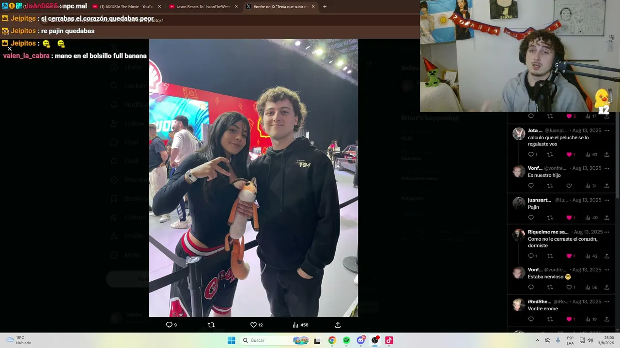
Task: Open the volume control in system tray
Action: (590, 340)
